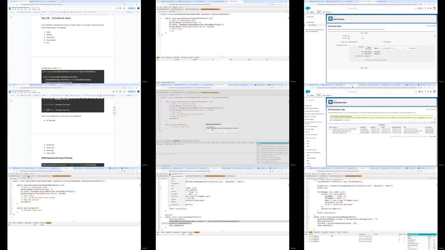Click the user avatar on the Schedule Apex page

434,8
